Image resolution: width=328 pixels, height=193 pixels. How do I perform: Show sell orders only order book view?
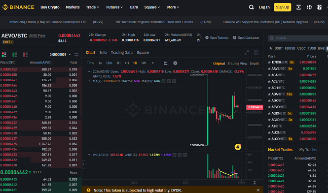point(25,55)
